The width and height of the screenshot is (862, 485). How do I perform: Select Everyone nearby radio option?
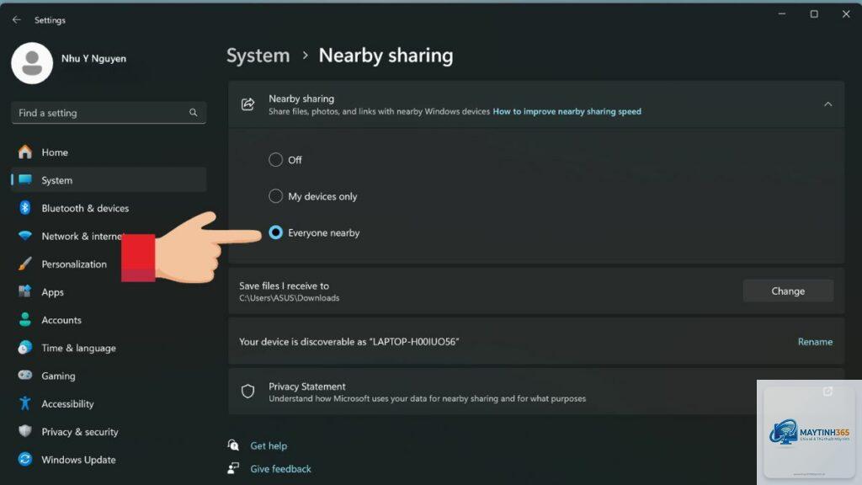point(275,232)
